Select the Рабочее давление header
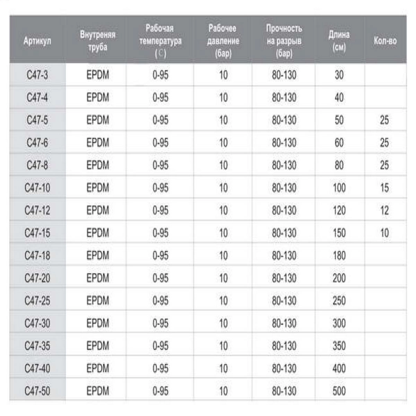The image size is (416, 416). [223, 41]
